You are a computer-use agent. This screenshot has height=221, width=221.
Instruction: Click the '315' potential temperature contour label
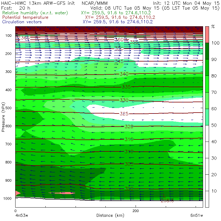(129, 139)
